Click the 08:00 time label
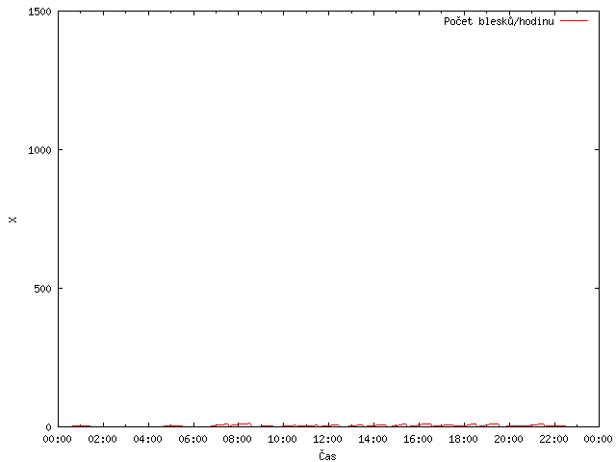 (238, 439)
